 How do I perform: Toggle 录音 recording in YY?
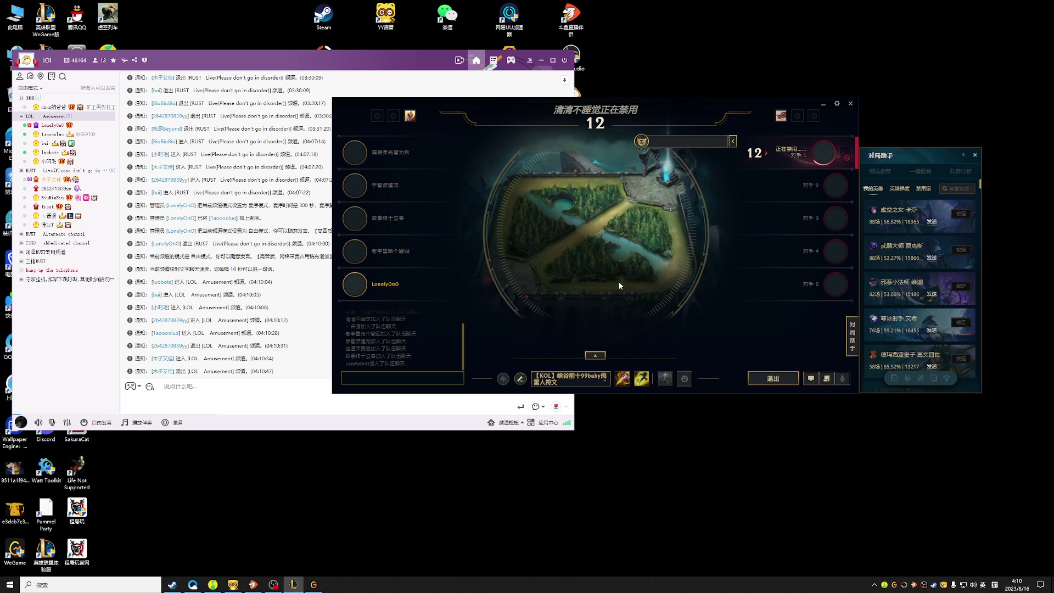click(x=172, y=423)
